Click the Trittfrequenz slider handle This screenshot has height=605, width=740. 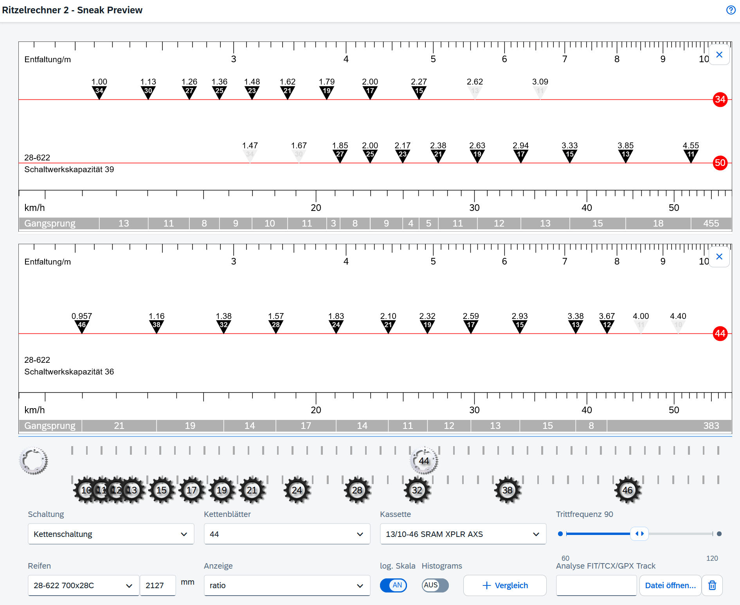click(639, 534)
